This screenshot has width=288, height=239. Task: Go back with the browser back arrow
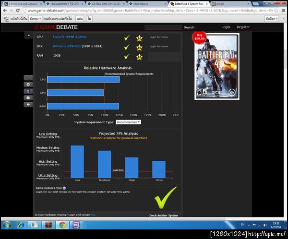5,11
